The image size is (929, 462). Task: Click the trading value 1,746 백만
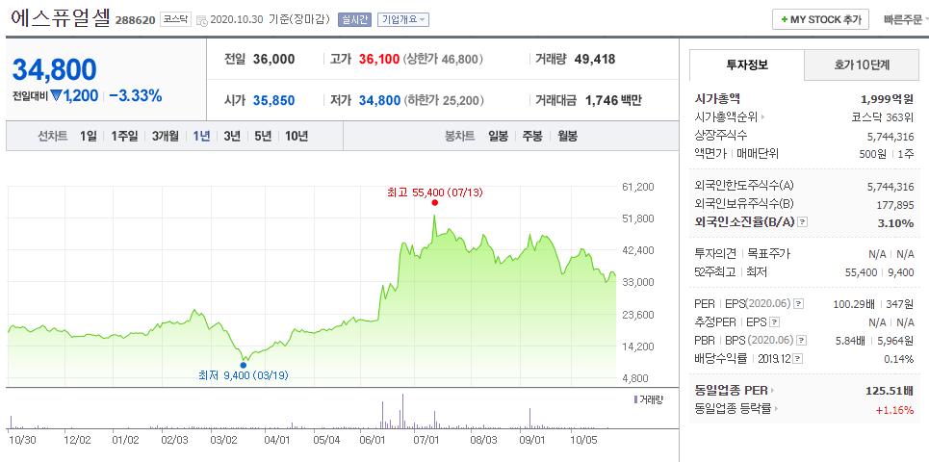tap(613, 101)
